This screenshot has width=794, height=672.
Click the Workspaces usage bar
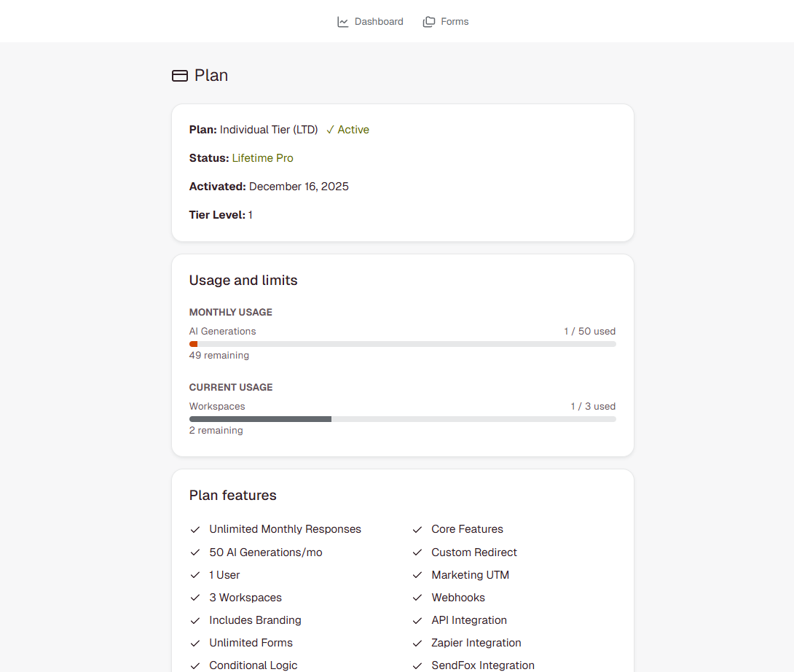coord(402,418)
